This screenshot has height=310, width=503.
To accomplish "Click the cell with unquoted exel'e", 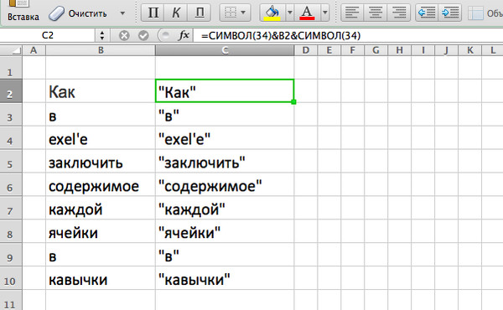I will click(101, 138).
